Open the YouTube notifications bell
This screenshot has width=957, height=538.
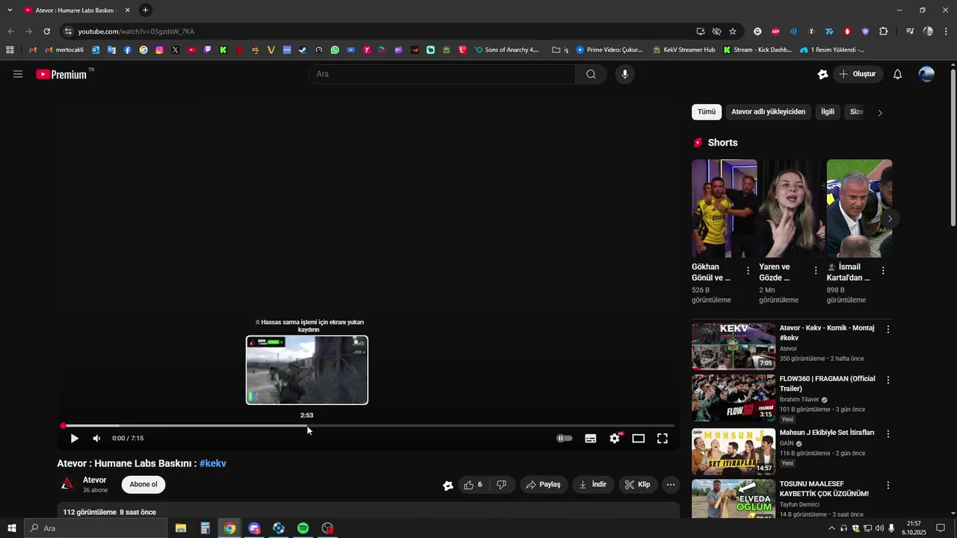[x=898, y=74]
